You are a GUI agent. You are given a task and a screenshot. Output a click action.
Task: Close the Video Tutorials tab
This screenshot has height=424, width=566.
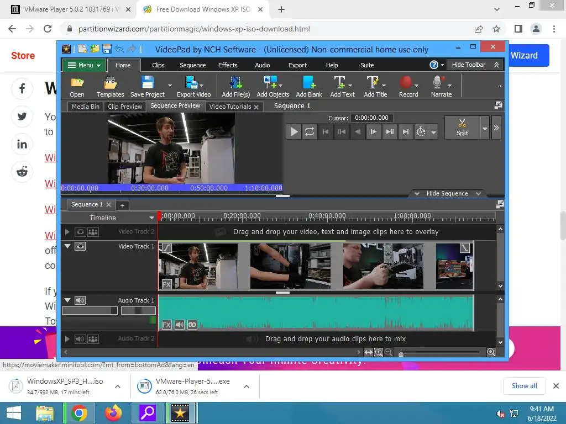tap(256, 107)
